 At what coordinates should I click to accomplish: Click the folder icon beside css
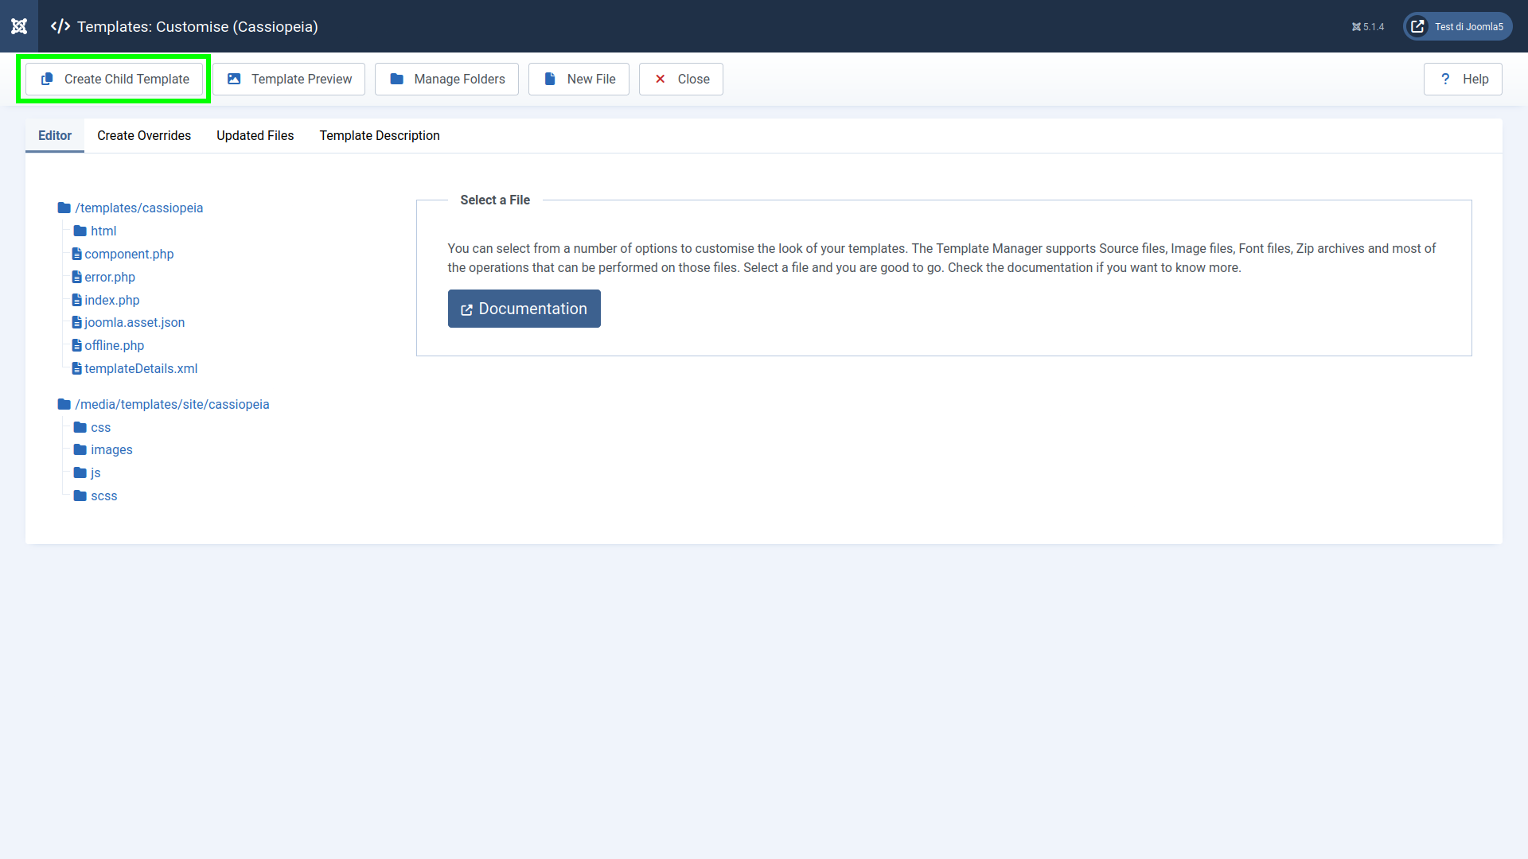(x=80, y=427)
